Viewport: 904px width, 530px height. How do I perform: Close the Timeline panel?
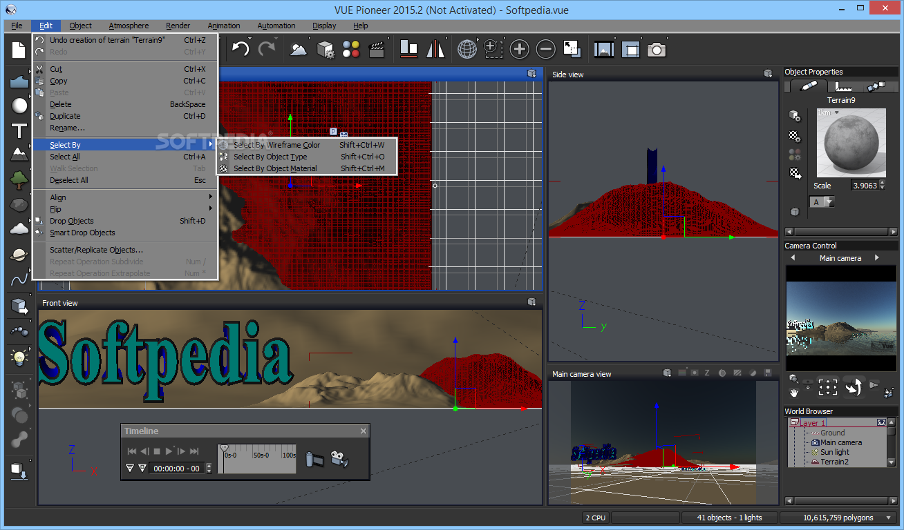coord(364,431)
